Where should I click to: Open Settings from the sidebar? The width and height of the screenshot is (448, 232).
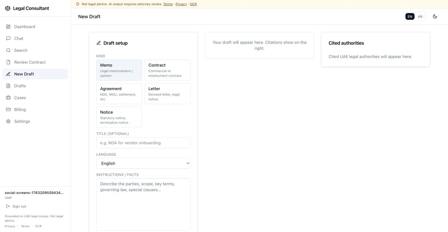[35, 121]
